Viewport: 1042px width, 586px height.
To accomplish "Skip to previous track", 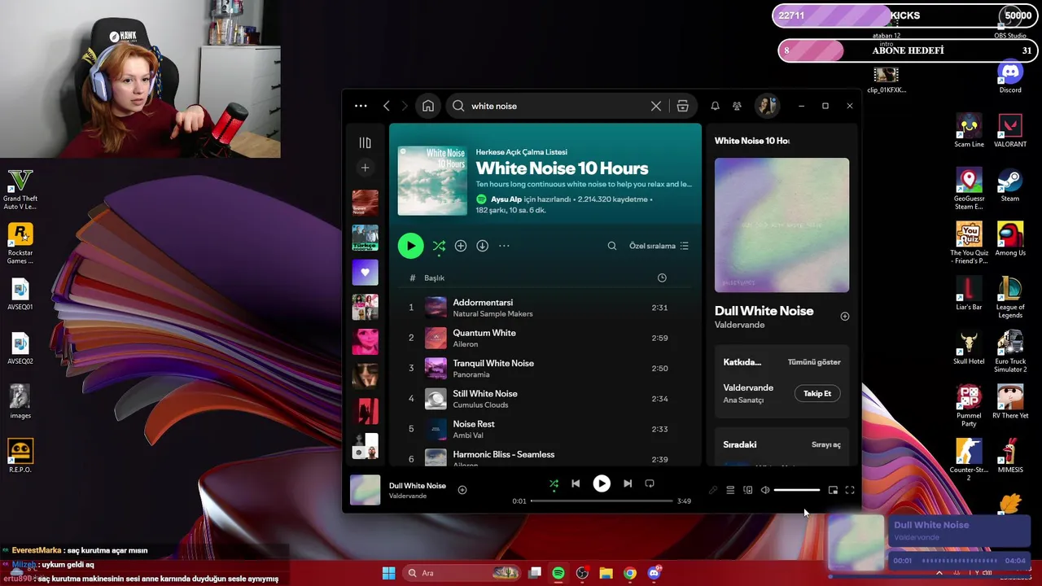I will coord(576,483).
